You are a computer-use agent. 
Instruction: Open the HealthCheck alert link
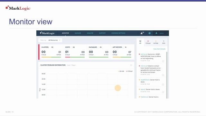(145, 80)
